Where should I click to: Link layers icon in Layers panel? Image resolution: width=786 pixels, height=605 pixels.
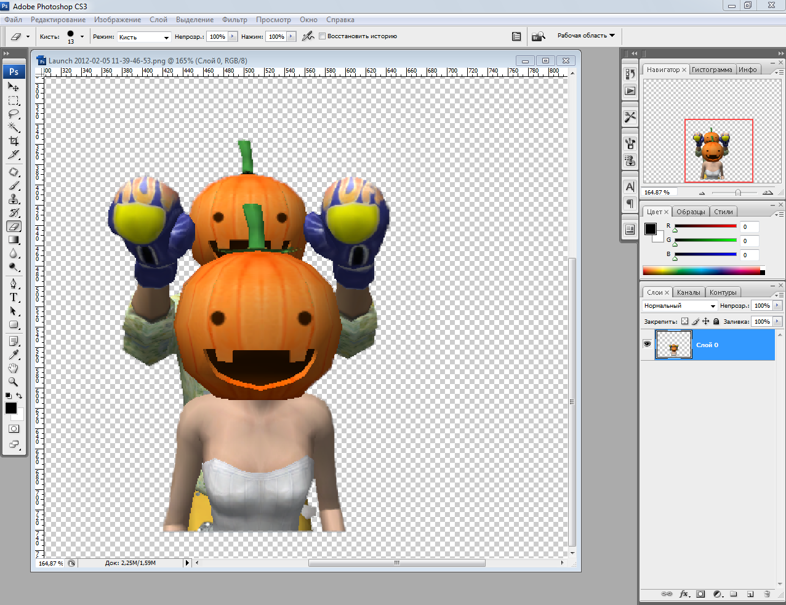click(x=667, y=594)
